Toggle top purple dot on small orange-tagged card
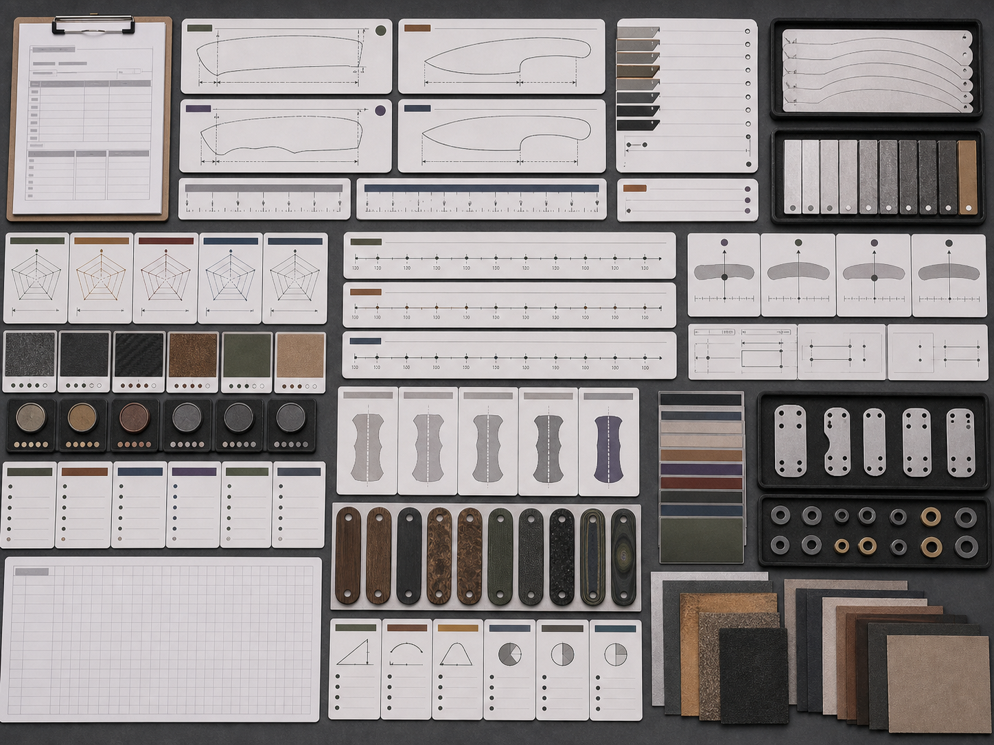 [x=748, y=189]
